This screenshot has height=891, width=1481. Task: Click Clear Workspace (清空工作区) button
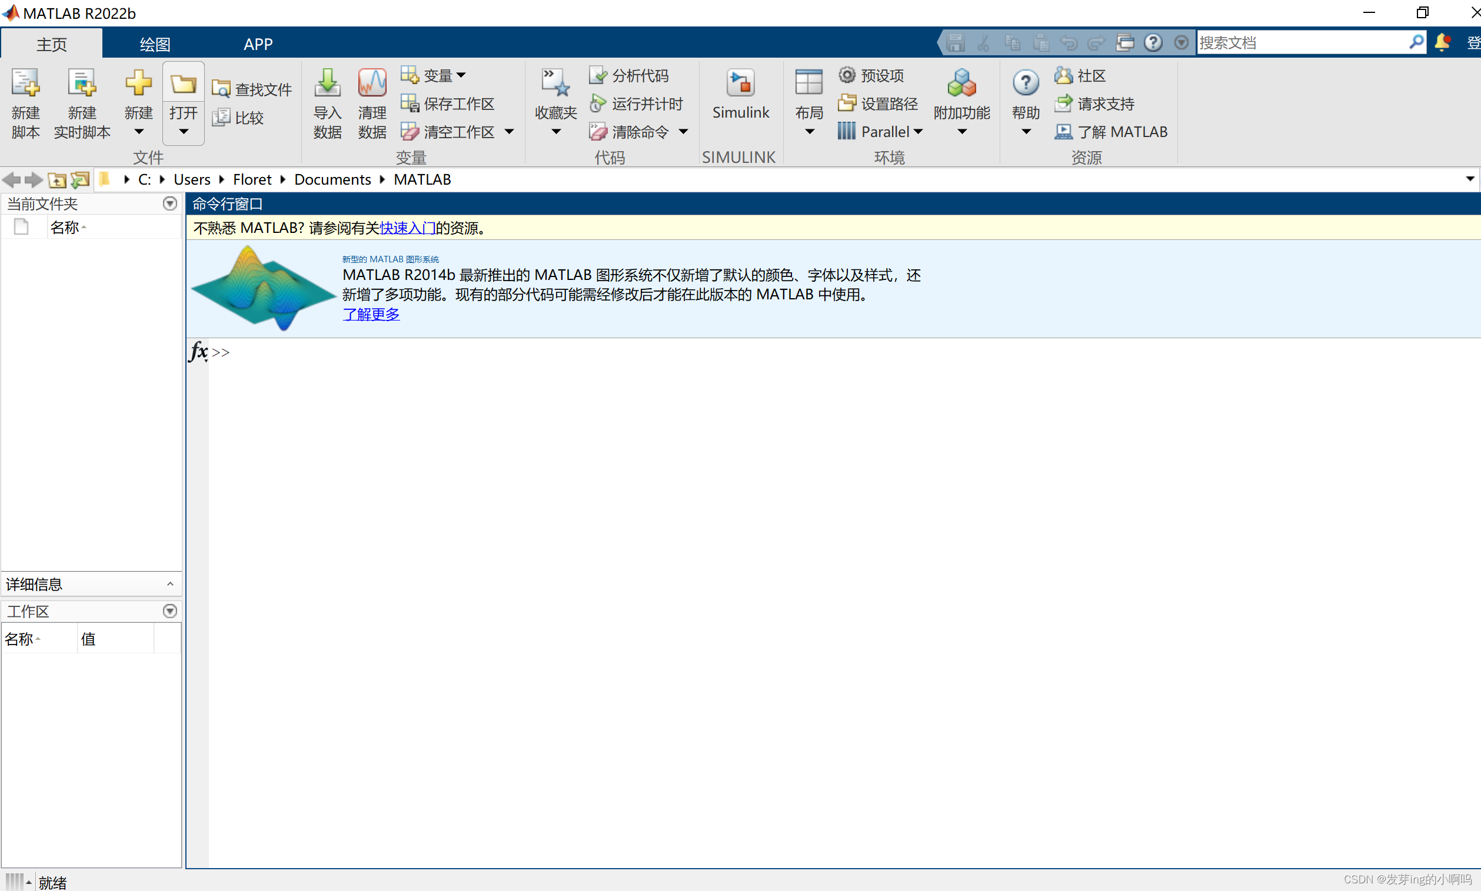447,132
